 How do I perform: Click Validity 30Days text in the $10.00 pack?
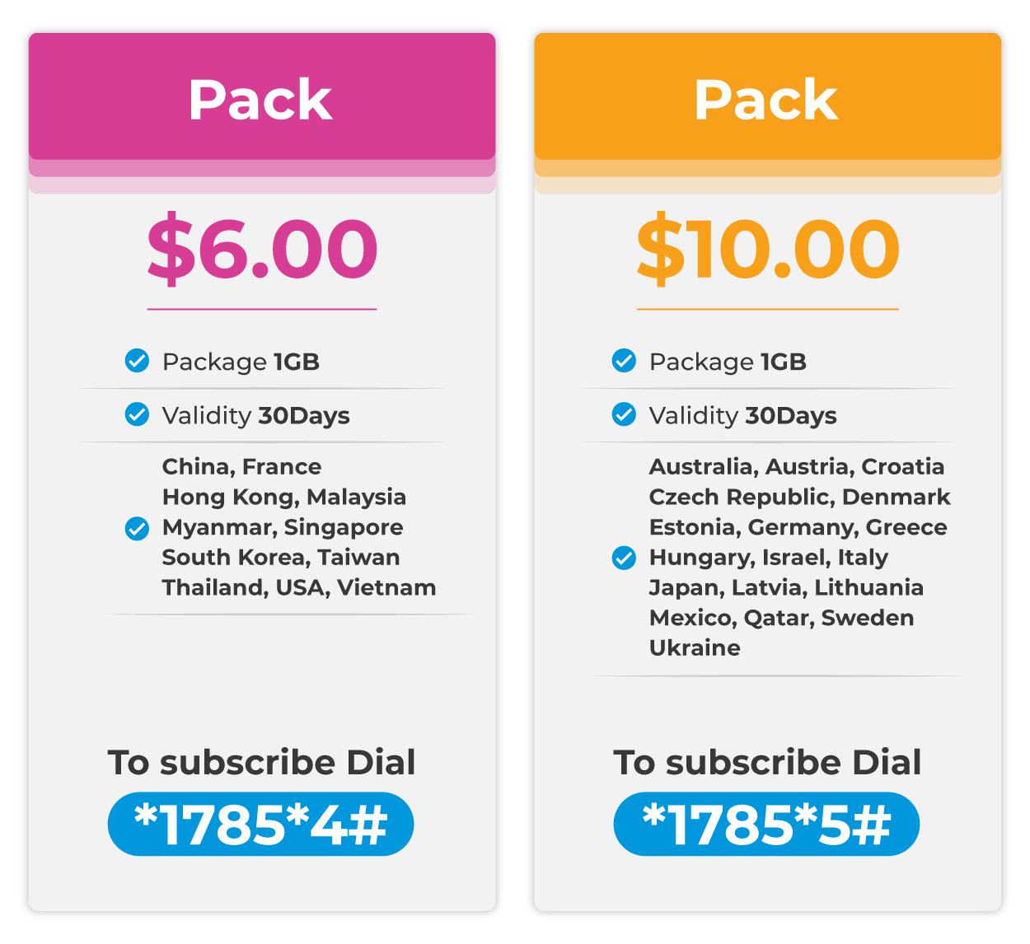(x=742, y=415)
